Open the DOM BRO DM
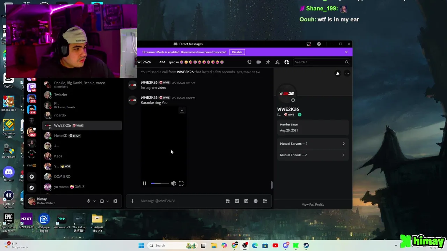The width and height of the screenshot is (447, 251). click(82, 176)
